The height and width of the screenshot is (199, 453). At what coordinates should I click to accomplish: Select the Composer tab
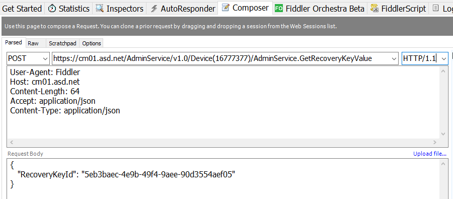point(245,8)
